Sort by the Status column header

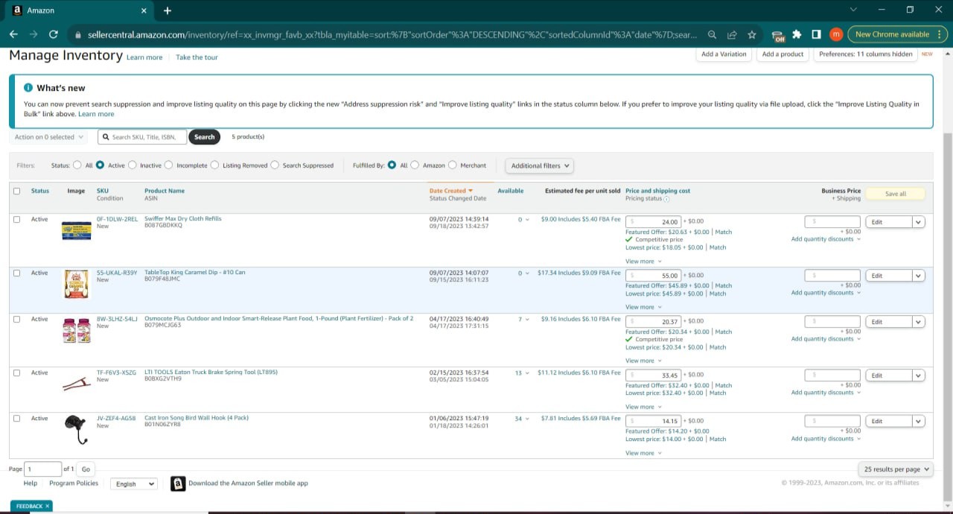(x=40, y=191)
